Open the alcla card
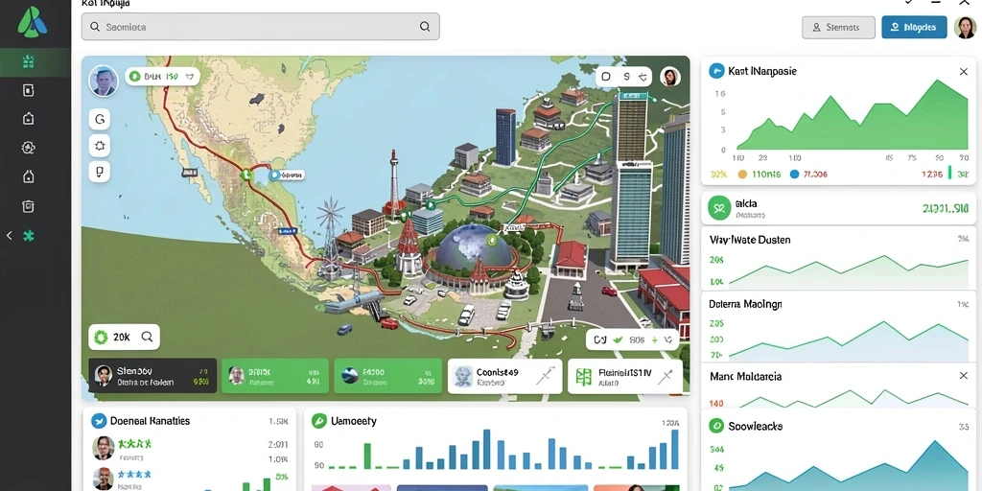The height and width of the screenshot is (491, 982). tap(838, 208)
